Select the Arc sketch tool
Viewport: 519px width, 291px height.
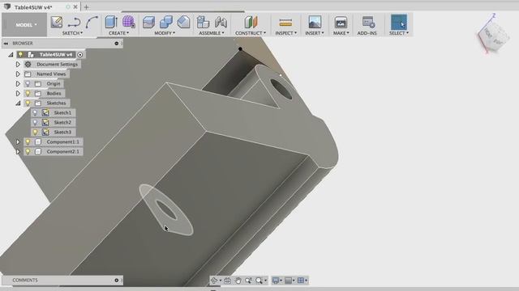click(x=92, y=22)
